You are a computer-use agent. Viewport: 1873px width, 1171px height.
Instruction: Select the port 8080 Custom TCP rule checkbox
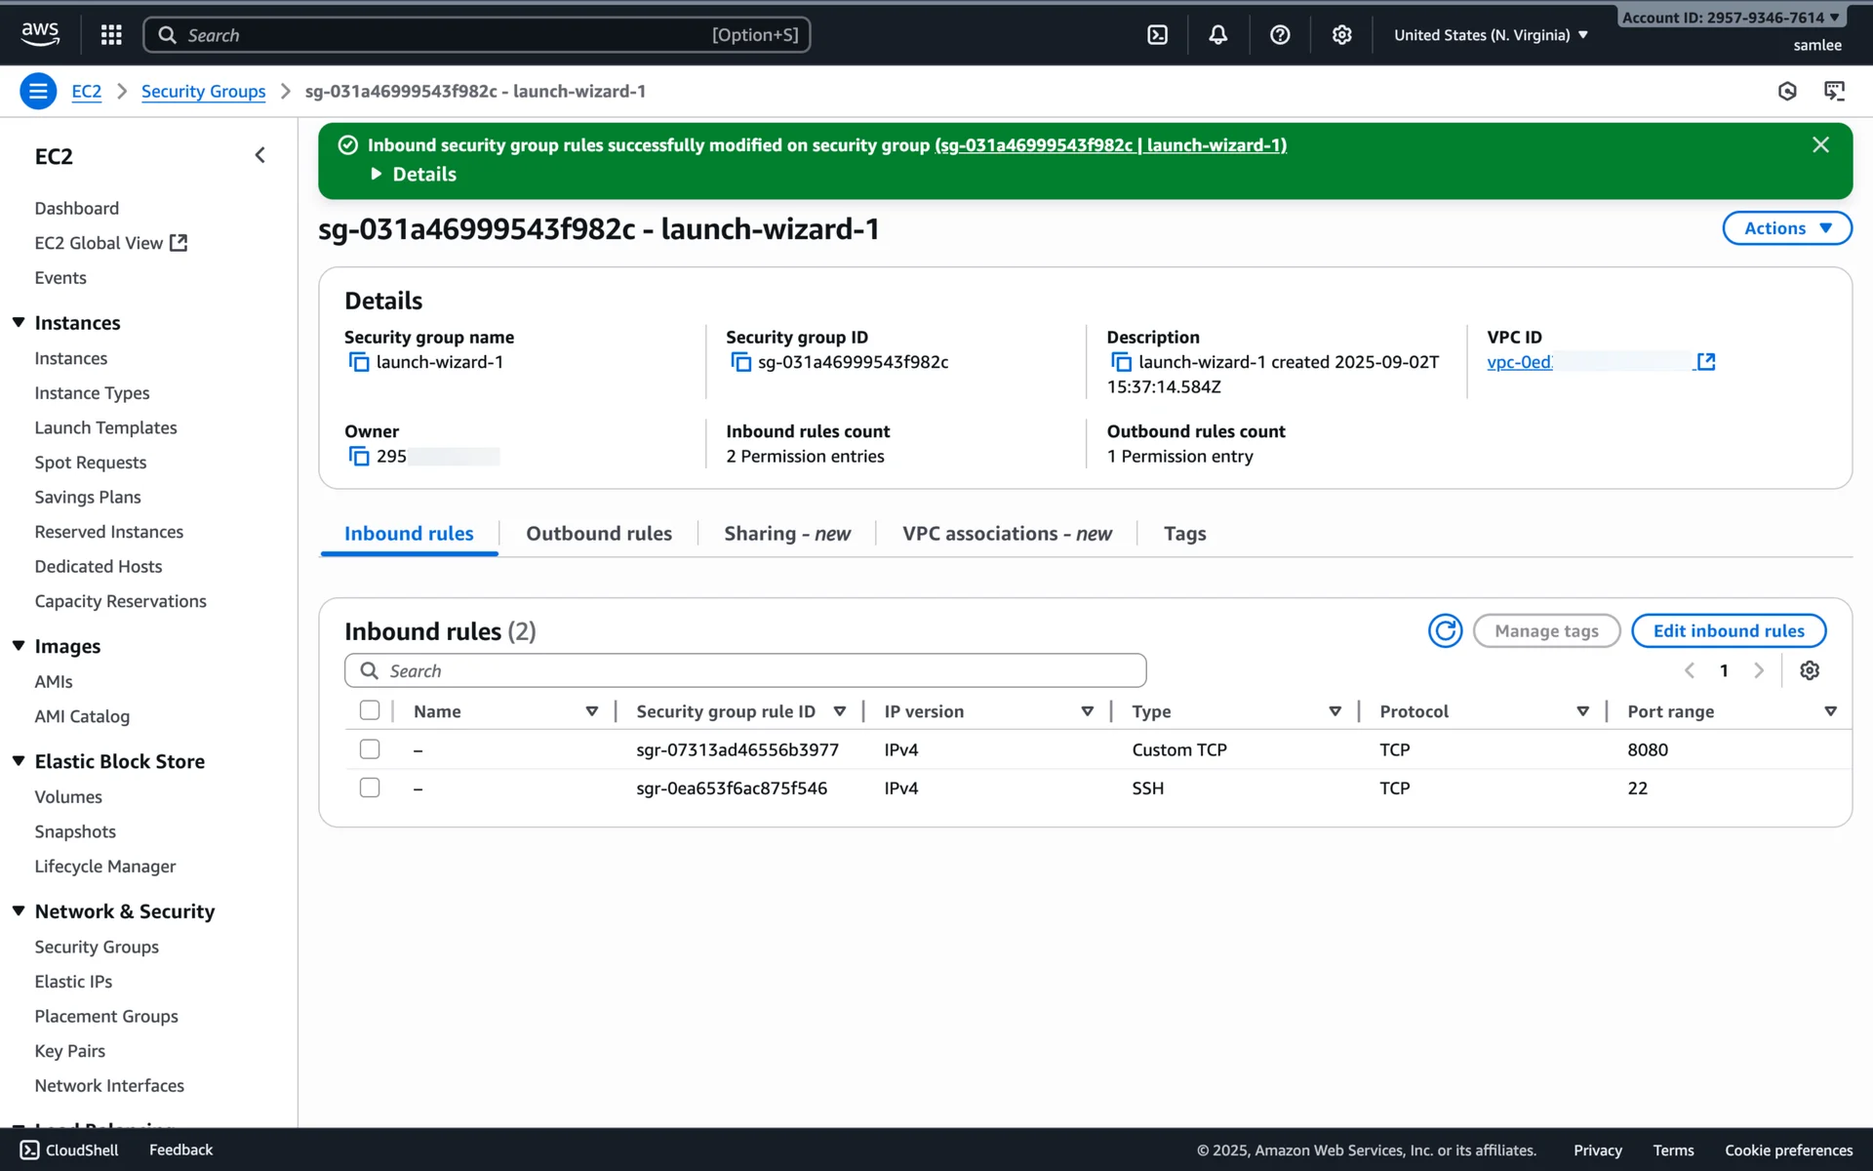point(370,749)
